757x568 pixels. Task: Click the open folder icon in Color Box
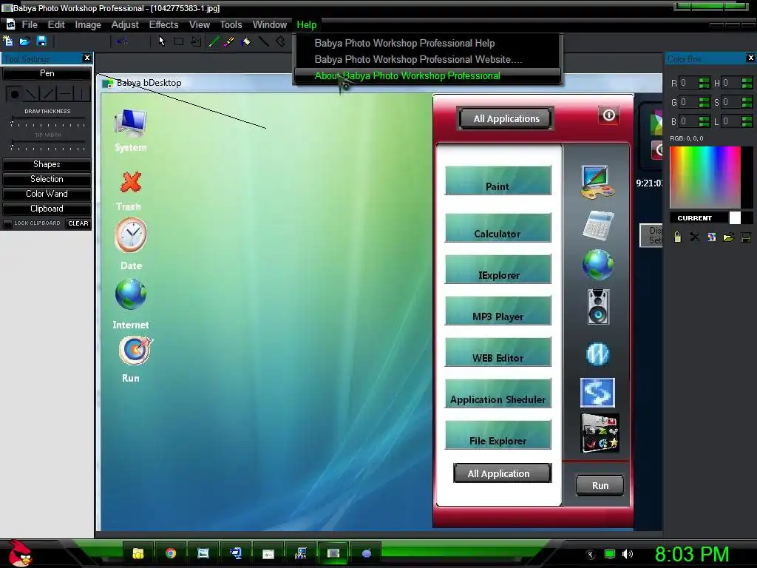point(728,237)
